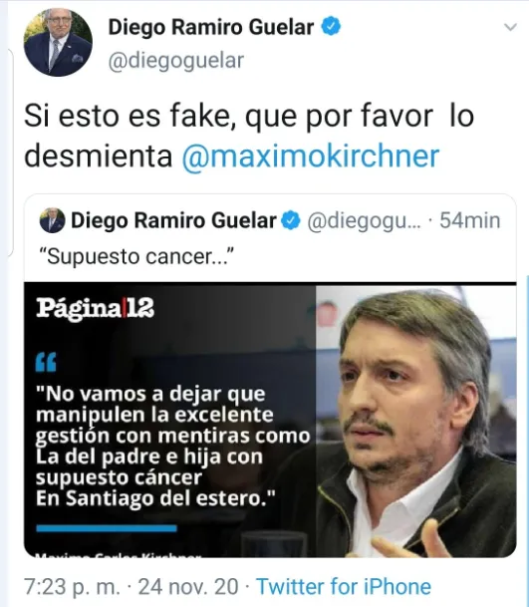
Task: Click the main Diego Ramiro Guelar display name
Action: point(211,28)
